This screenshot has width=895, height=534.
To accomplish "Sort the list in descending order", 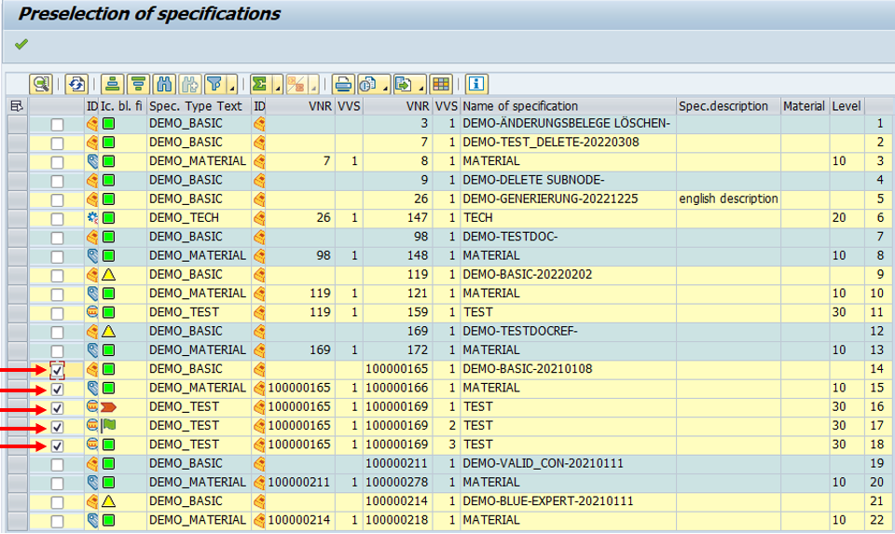I will (x=139, y=84).
